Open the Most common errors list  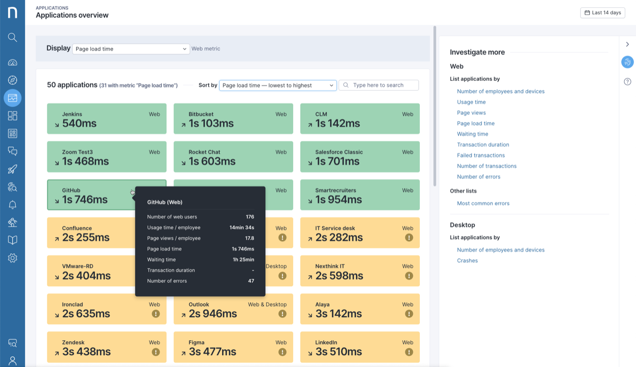(x=482, y=203)
